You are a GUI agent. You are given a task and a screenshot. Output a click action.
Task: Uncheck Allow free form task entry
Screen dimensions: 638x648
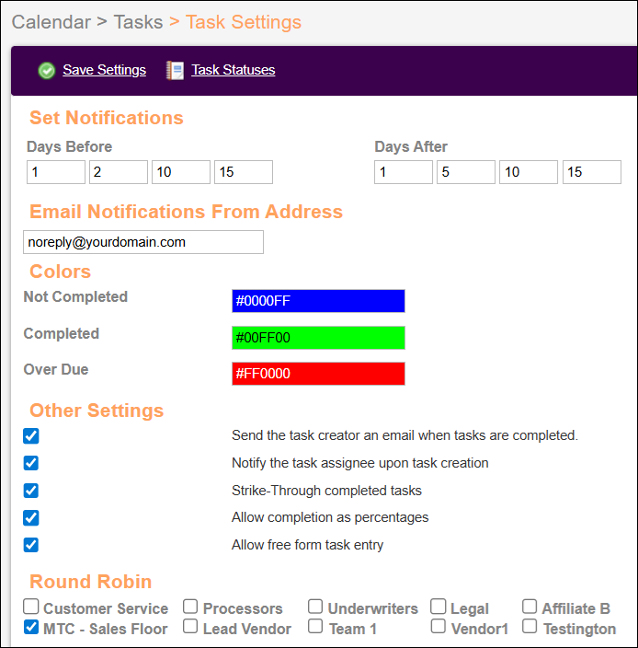coord(31,545)
